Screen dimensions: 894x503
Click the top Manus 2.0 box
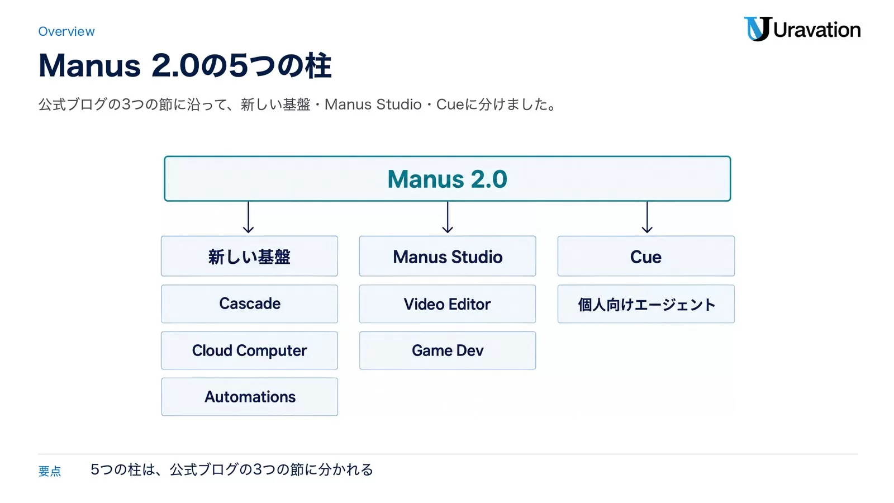click(448, 179)
